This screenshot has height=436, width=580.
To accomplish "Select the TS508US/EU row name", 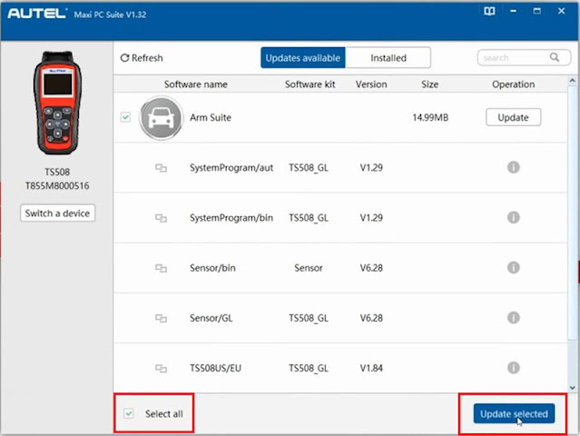I will pyautogui.click(x=215, y=368).
